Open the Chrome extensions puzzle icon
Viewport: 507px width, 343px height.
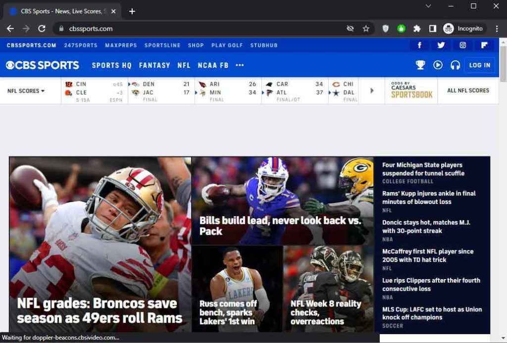point(416,29)
